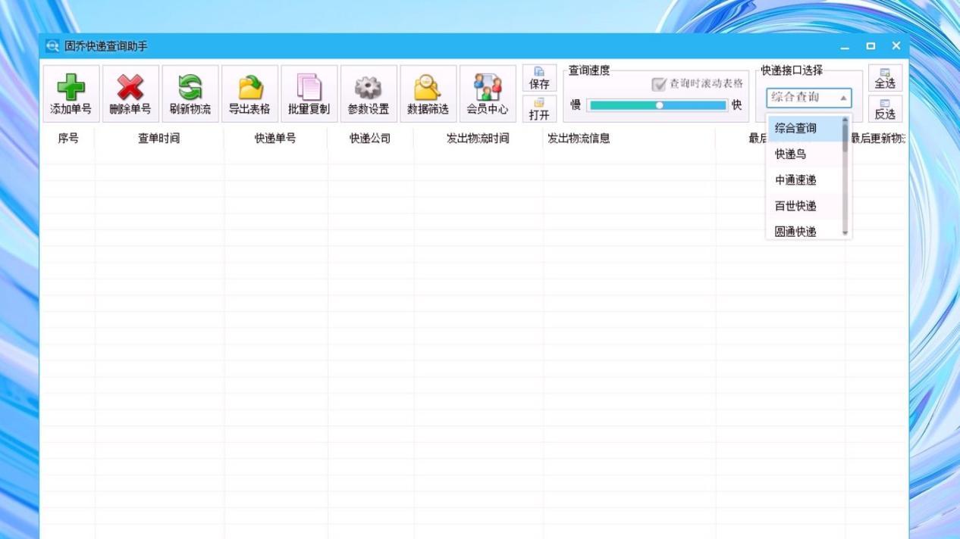Toggle the 查询时滚动表格 checkbox
Viewport: 960px width, 539px height.
(659, 85)
